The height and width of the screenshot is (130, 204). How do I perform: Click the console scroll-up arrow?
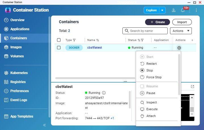(x=192, y=97)
